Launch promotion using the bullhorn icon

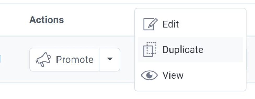click(x=43, y=59)
